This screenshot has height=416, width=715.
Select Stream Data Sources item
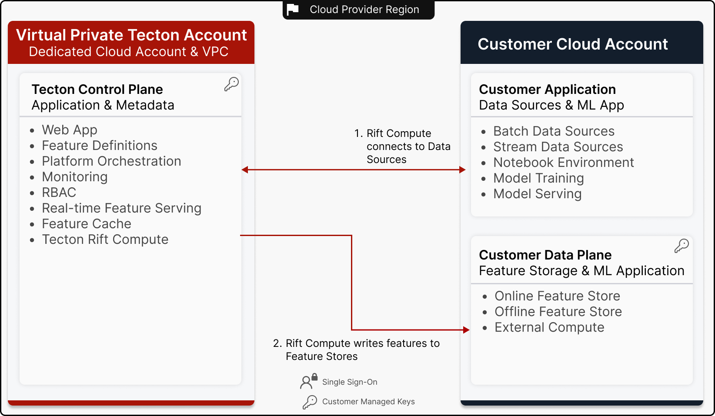558,146
